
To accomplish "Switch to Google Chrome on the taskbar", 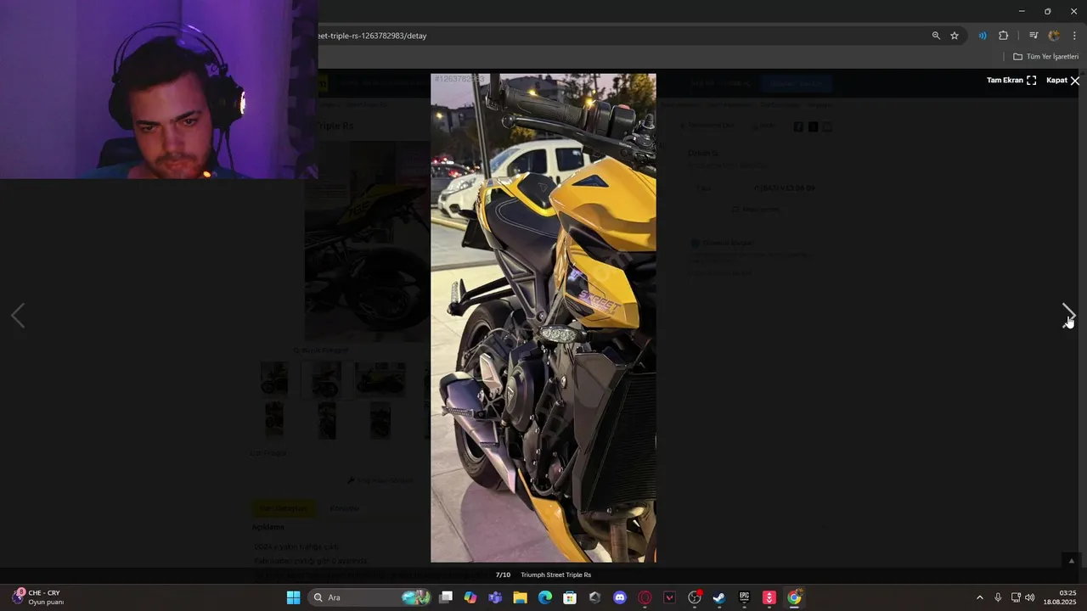I will pos(794,597).
